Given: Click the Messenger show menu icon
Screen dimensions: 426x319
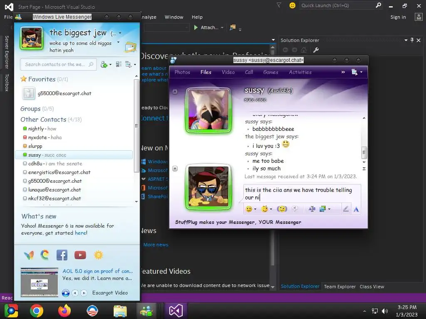Looking at the screenshot, I should (x=128, y=64).
